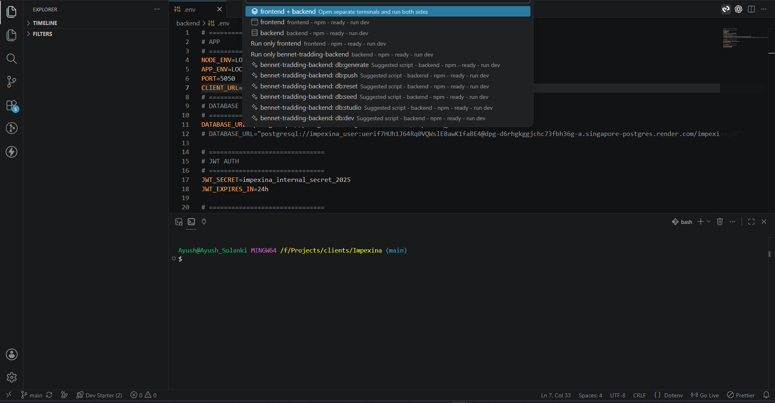Open the Source Control view
The image size is (775, 403).
[12, 82]
